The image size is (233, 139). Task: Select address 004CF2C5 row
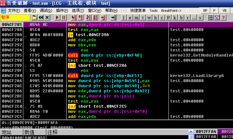[12, 117]
